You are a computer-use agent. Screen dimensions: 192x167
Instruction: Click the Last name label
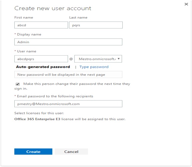coord(78,18)
